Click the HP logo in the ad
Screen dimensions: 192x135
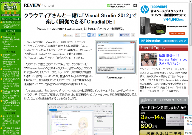145,9
